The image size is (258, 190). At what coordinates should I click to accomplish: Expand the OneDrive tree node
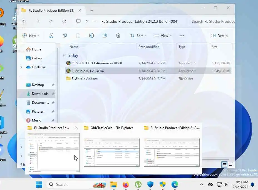point(21,67)
